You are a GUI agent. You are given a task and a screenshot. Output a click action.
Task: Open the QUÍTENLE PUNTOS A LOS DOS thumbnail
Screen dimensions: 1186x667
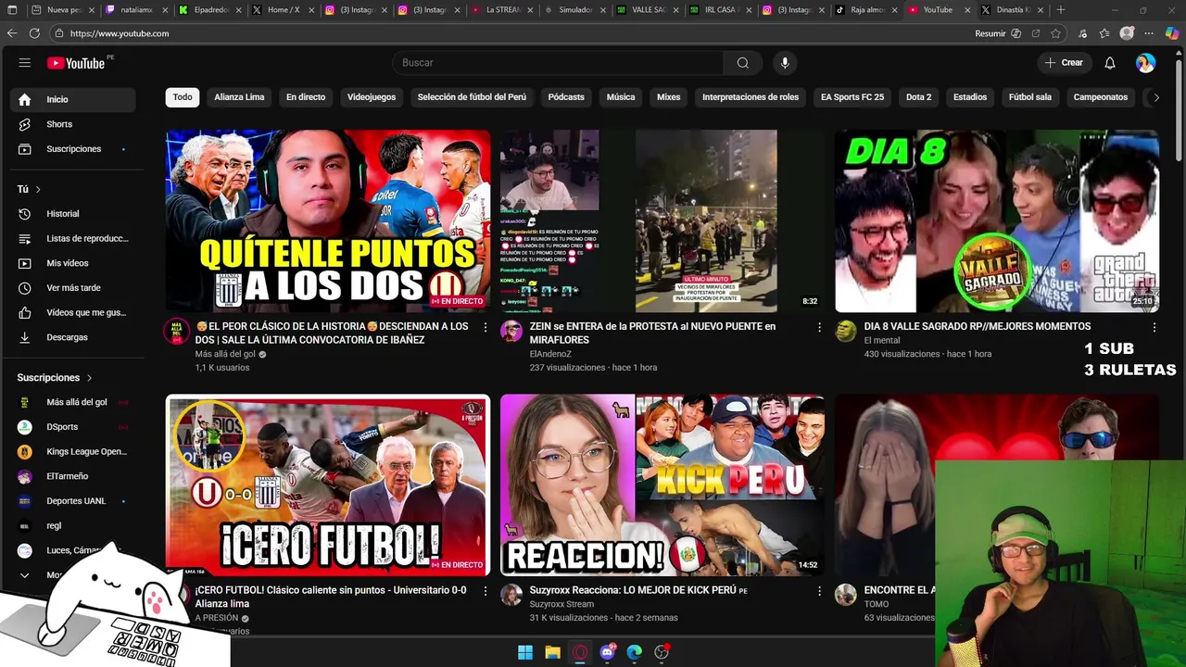pyautogui.click(x=328, y=220)
